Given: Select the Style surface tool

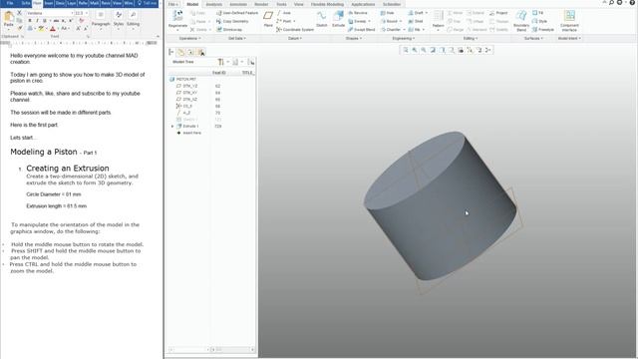Looking at the screenshot, I should (x=539, y=21).
